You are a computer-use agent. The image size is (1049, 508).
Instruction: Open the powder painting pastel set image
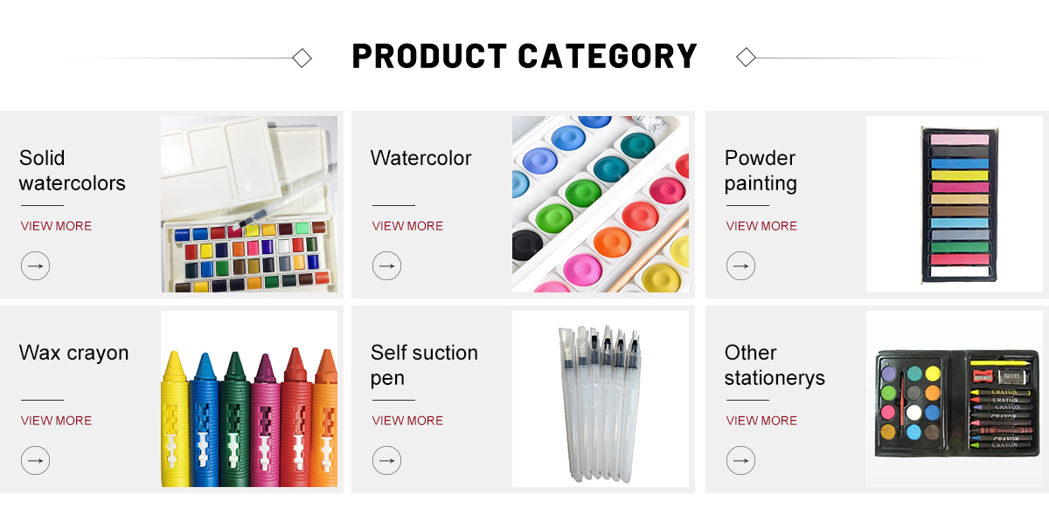[x=955, y=204]
